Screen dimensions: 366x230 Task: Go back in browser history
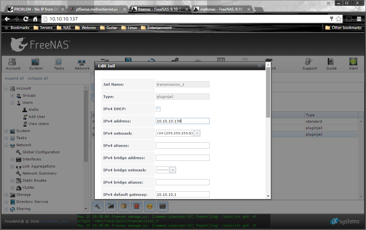7,19
